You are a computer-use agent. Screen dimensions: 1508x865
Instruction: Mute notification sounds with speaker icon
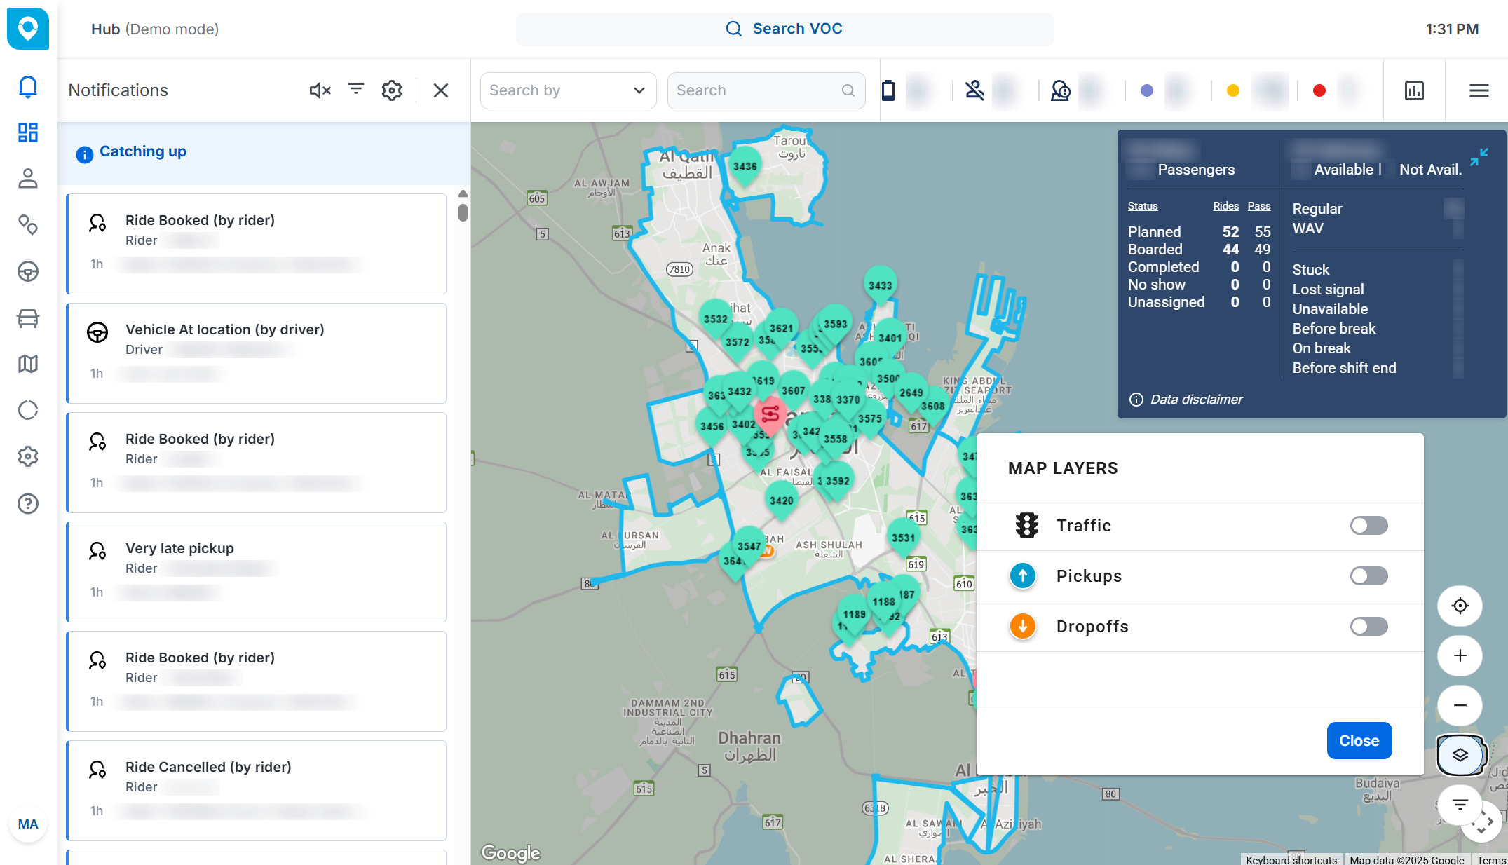click(320, 90)
